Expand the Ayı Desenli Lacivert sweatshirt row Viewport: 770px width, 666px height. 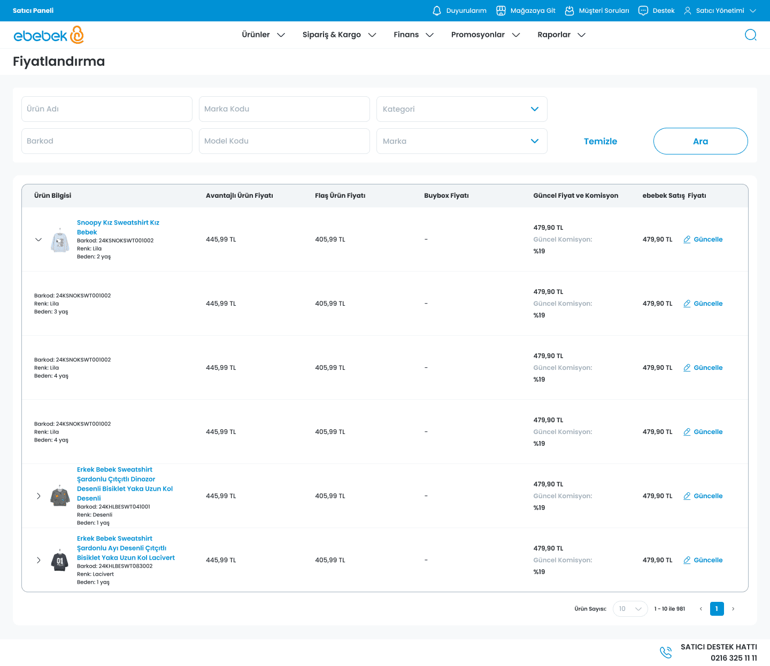tap(38, 560)
